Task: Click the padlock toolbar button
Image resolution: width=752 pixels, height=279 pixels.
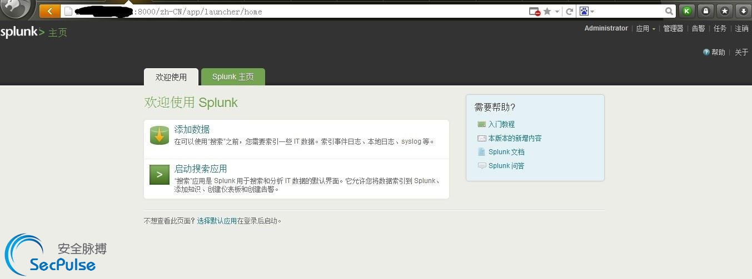Action: [x=705, y=11]
